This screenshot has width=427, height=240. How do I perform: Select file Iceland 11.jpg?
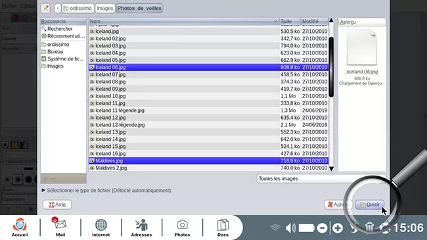tap(209, 103)
